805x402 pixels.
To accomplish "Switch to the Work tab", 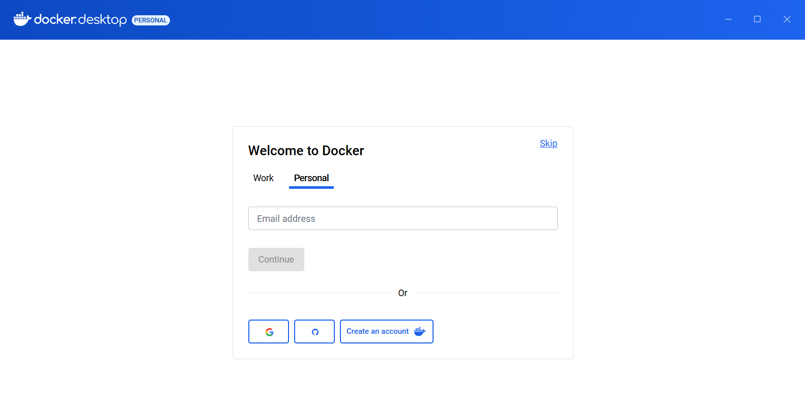I will tap(264, 178).
